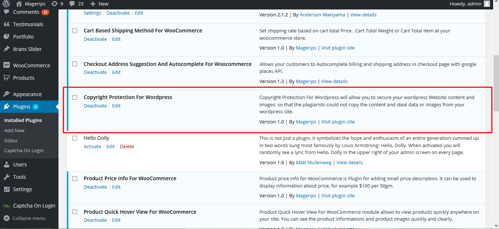Screen dimensions: 499x229
Task: Open Add New plugin submenu item
Action: (x=15, y=130)
